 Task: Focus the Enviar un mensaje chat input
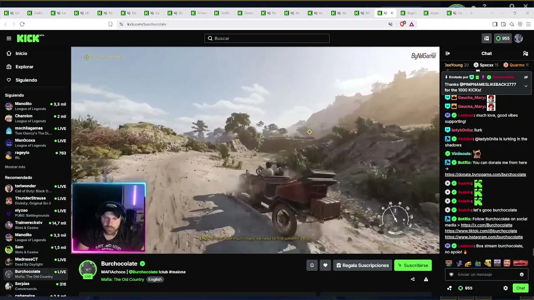(486, 275)
